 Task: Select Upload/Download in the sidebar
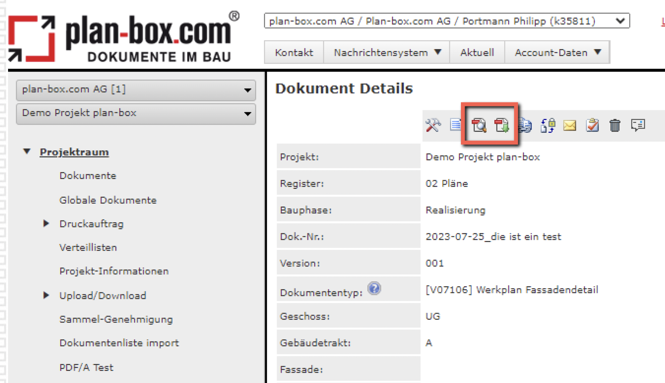pyautogui.click(x=103, y=296)
